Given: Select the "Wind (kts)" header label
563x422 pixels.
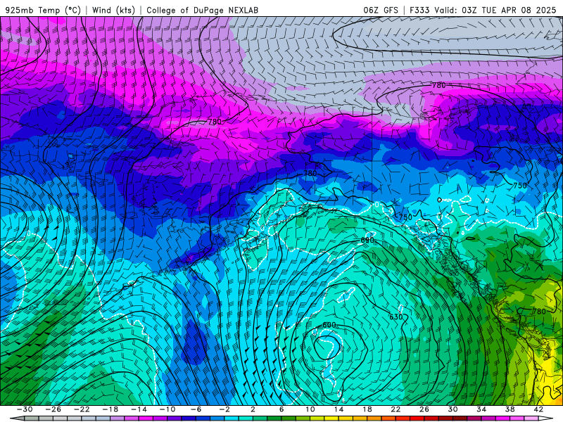Looking at the screenshot, I should pos(113,10).
